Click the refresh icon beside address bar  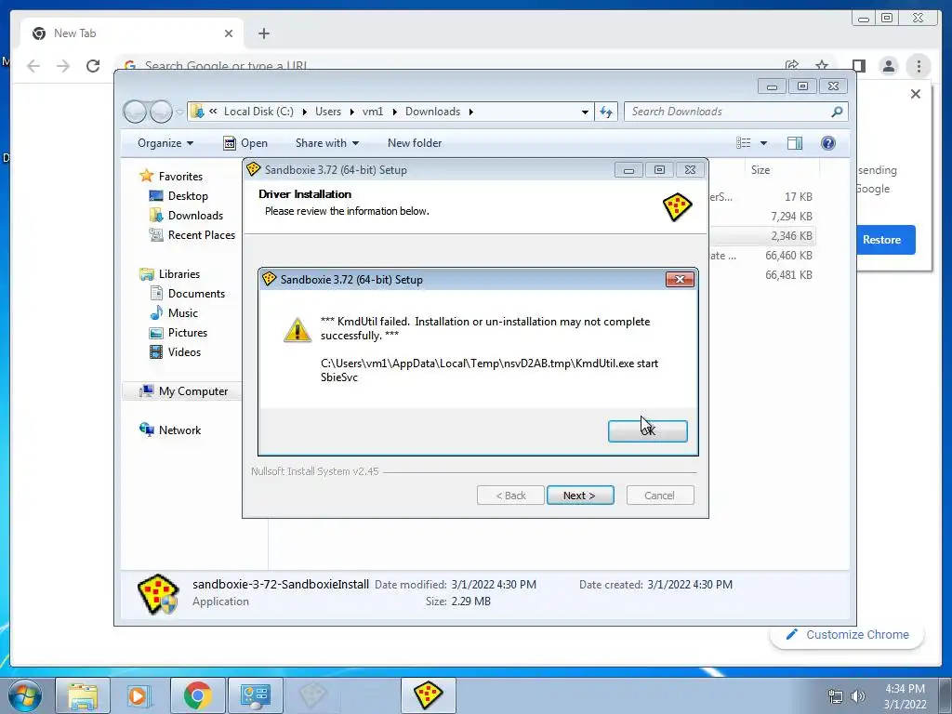pos(606,112)
